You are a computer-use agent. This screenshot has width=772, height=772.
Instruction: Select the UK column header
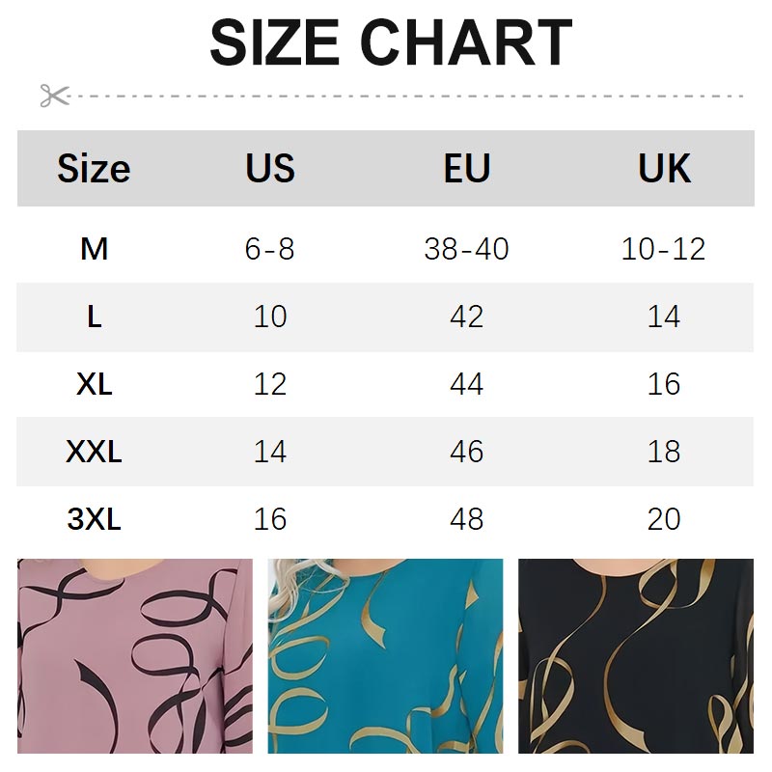click(x=664, y=169)
